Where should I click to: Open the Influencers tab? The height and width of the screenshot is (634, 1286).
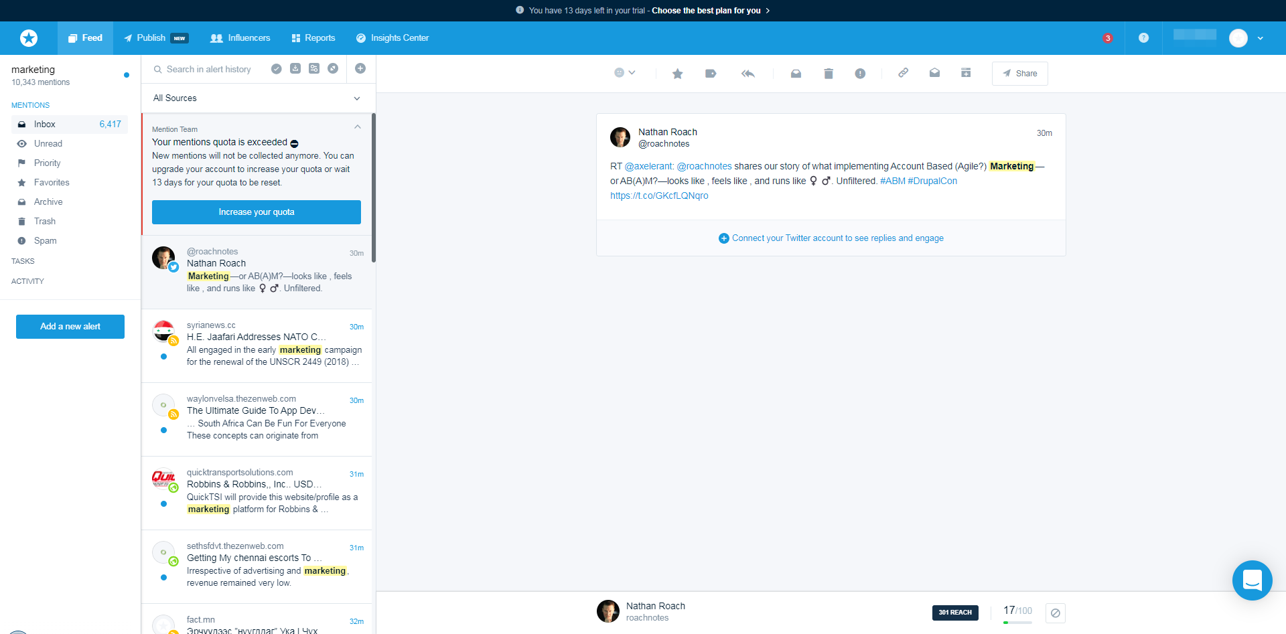pyautogui.click(x=240, y=38)
